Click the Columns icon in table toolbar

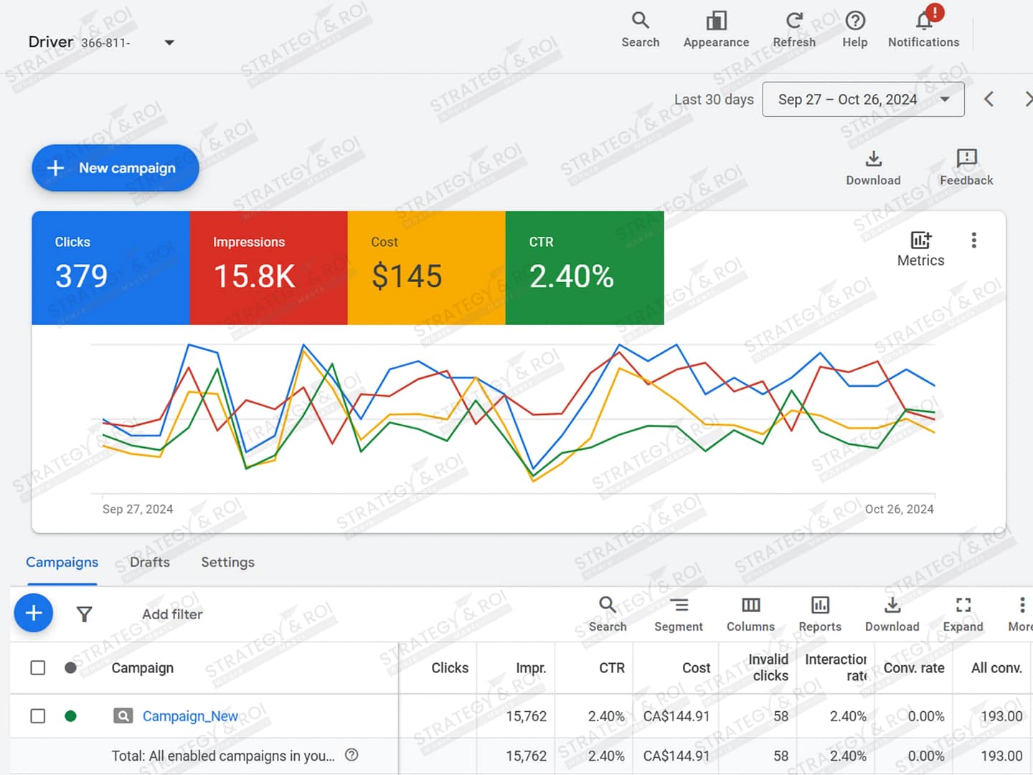coord(750,606)
